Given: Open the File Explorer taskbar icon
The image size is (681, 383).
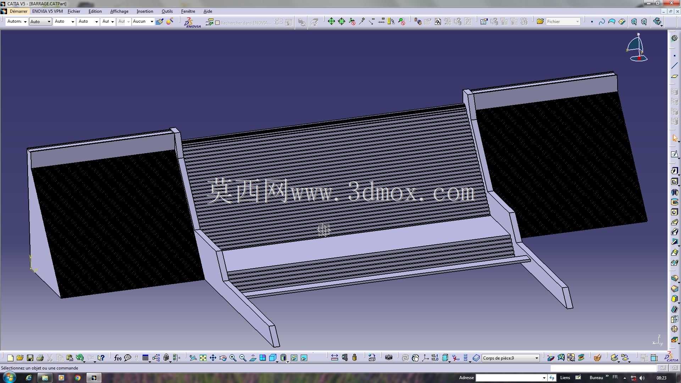Looking at the screenshot, I should pos(45,378).
